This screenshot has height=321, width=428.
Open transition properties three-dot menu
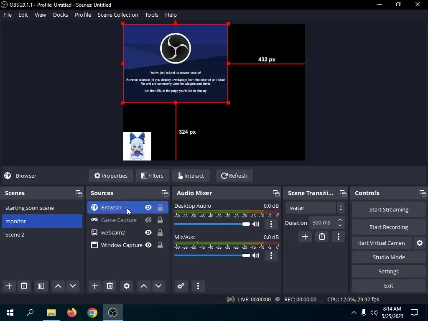click(x=339, y=237)
